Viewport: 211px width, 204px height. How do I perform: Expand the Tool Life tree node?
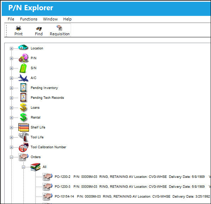[x=11, y=137]
